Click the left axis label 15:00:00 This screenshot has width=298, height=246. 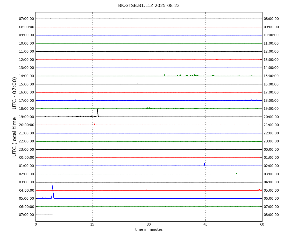click(x=26, y=84)
